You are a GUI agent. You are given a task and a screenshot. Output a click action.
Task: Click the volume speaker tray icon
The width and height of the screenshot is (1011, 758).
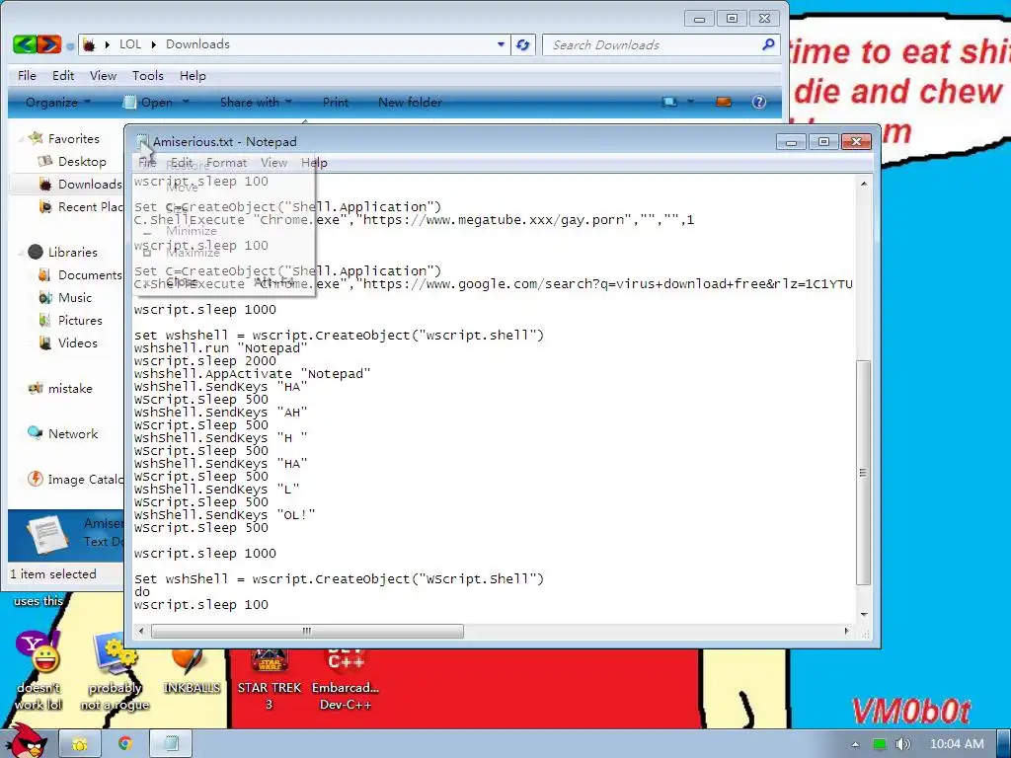[x=902, y=744]
